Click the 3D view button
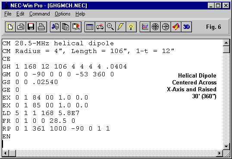Viewport: 232px width, 159px height. (x=186, y=27)
